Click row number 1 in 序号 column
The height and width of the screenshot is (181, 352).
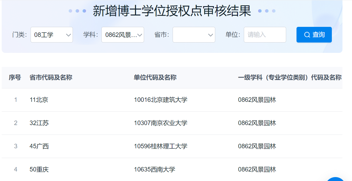click(16, 100)
